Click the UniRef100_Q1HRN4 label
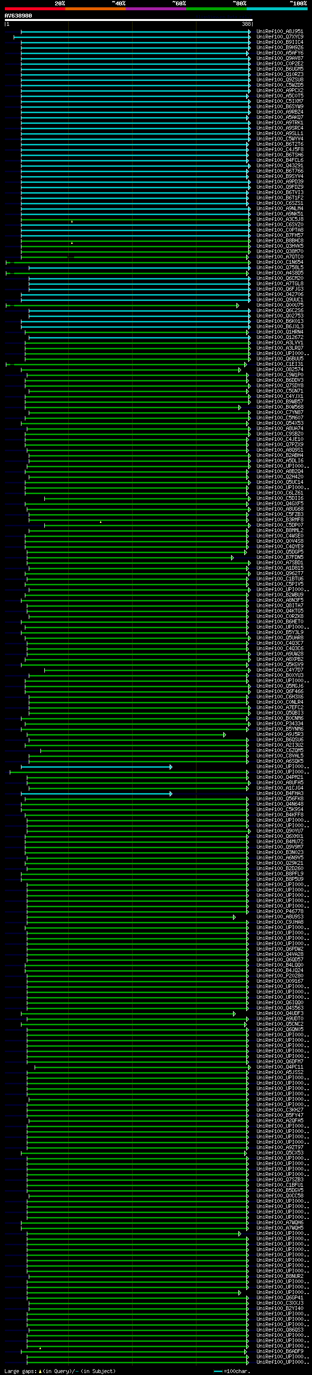The height and width of the screenshot is (1375, 312). pos(279,332)
